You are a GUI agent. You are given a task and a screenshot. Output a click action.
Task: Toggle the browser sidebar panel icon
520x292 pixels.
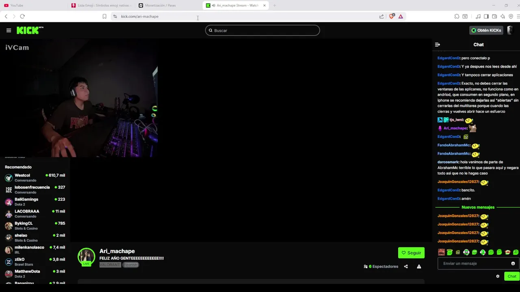point(486,16)
